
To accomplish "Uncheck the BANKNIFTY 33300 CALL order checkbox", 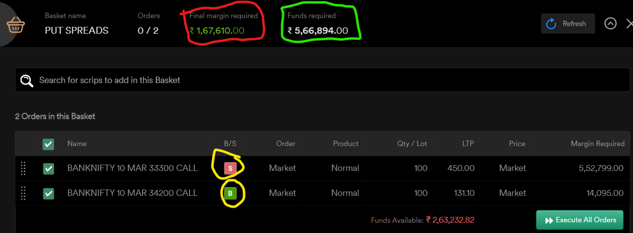I will pos(48,169).
